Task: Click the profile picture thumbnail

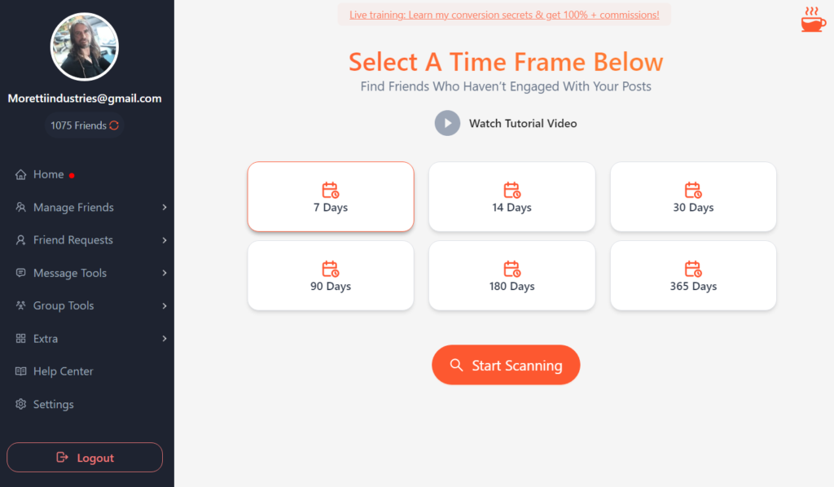Action: tap(84, 47)
